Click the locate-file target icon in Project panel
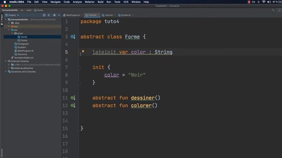 44,15
